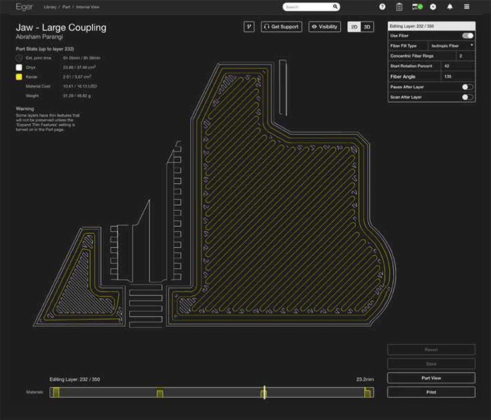This screenshot has width=491, height=420.
Task: Click the search magnifier icon
Action: point(335,7)
